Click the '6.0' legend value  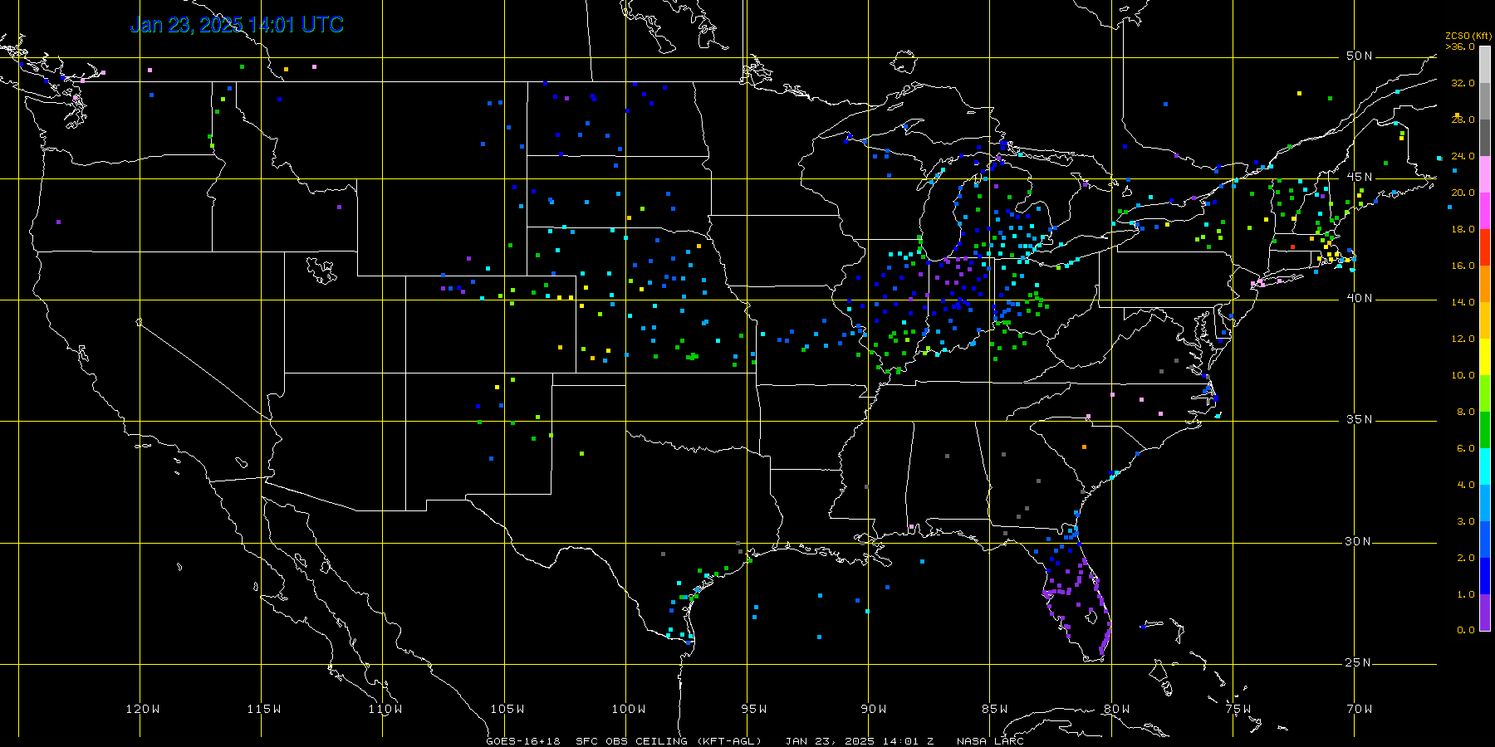[x=1466, y=448]
